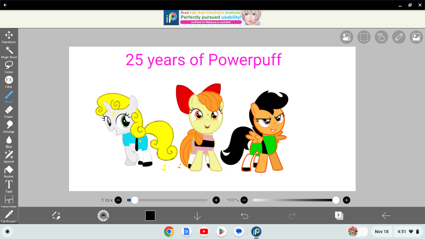Select the Magic Wand tool
Viewport: 425px width, 239px height.
pyautogui.click(x=9, y=52)
